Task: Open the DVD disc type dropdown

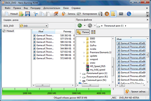Action: click(34, 26)
